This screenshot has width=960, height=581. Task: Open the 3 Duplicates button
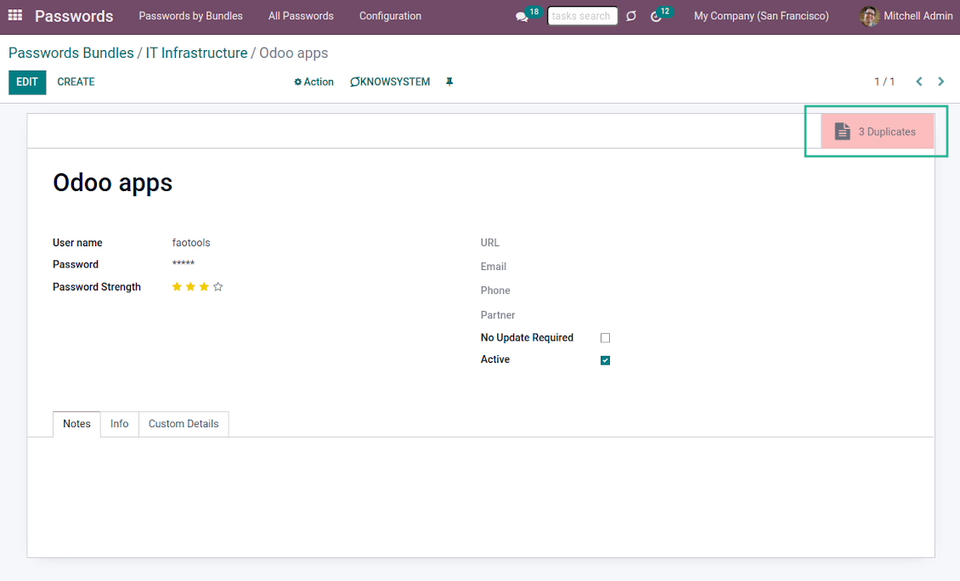(877, 132)
